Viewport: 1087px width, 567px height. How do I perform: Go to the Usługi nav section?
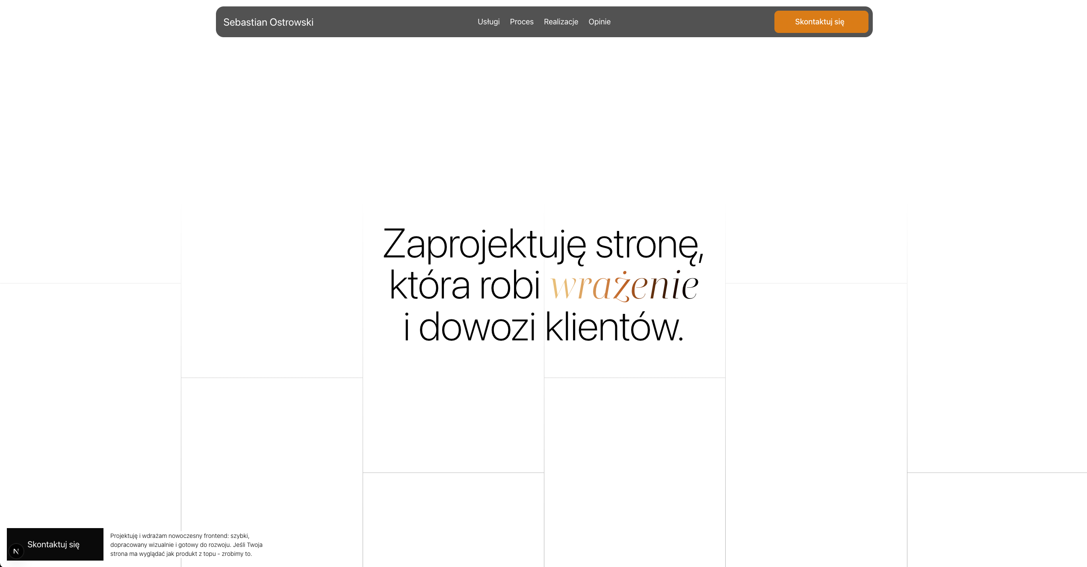pos(488,22)
